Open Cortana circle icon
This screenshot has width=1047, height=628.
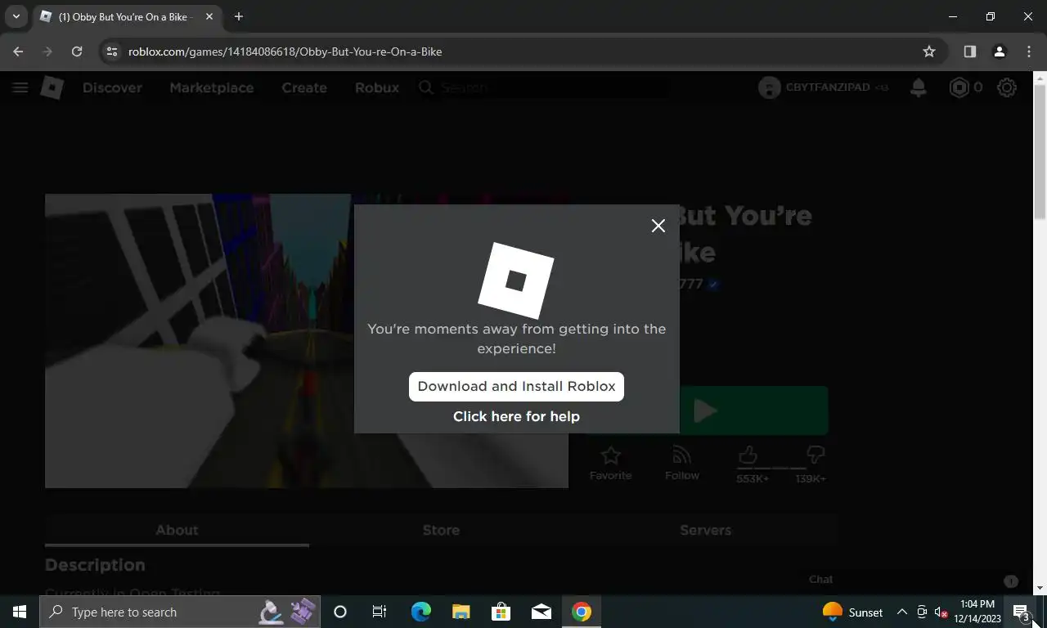pyautogui.click(x=340, y=612)
